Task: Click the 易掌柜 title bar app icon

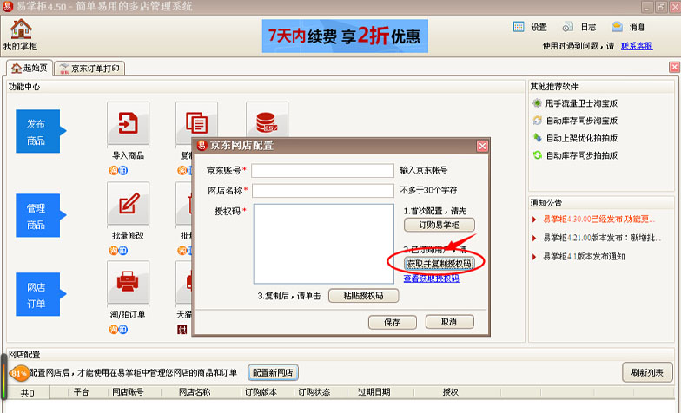Action: point(7,7)
